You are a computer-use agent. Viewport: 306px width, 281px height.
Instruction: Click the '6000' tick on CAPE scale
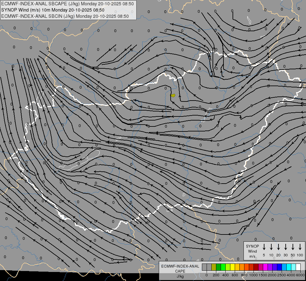coord(300,275)
